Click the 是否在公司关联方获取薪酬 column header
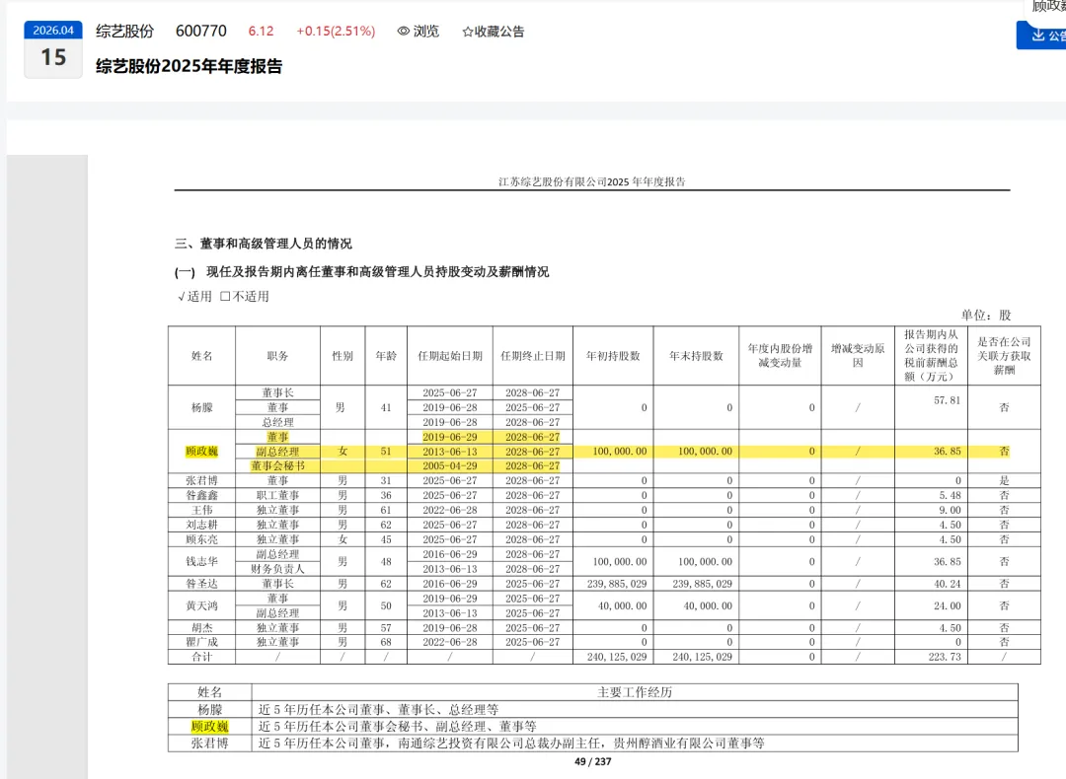 coord(1004,356)
